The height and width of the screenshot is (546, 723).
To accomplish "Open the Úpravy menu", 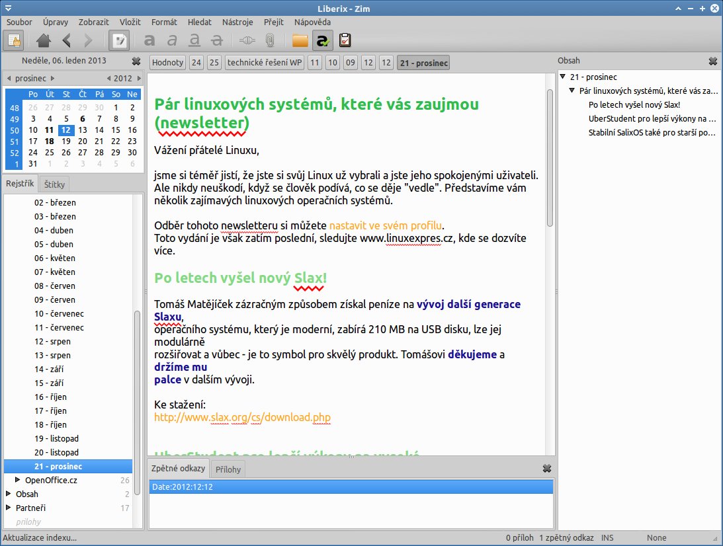I will point(56,22).
